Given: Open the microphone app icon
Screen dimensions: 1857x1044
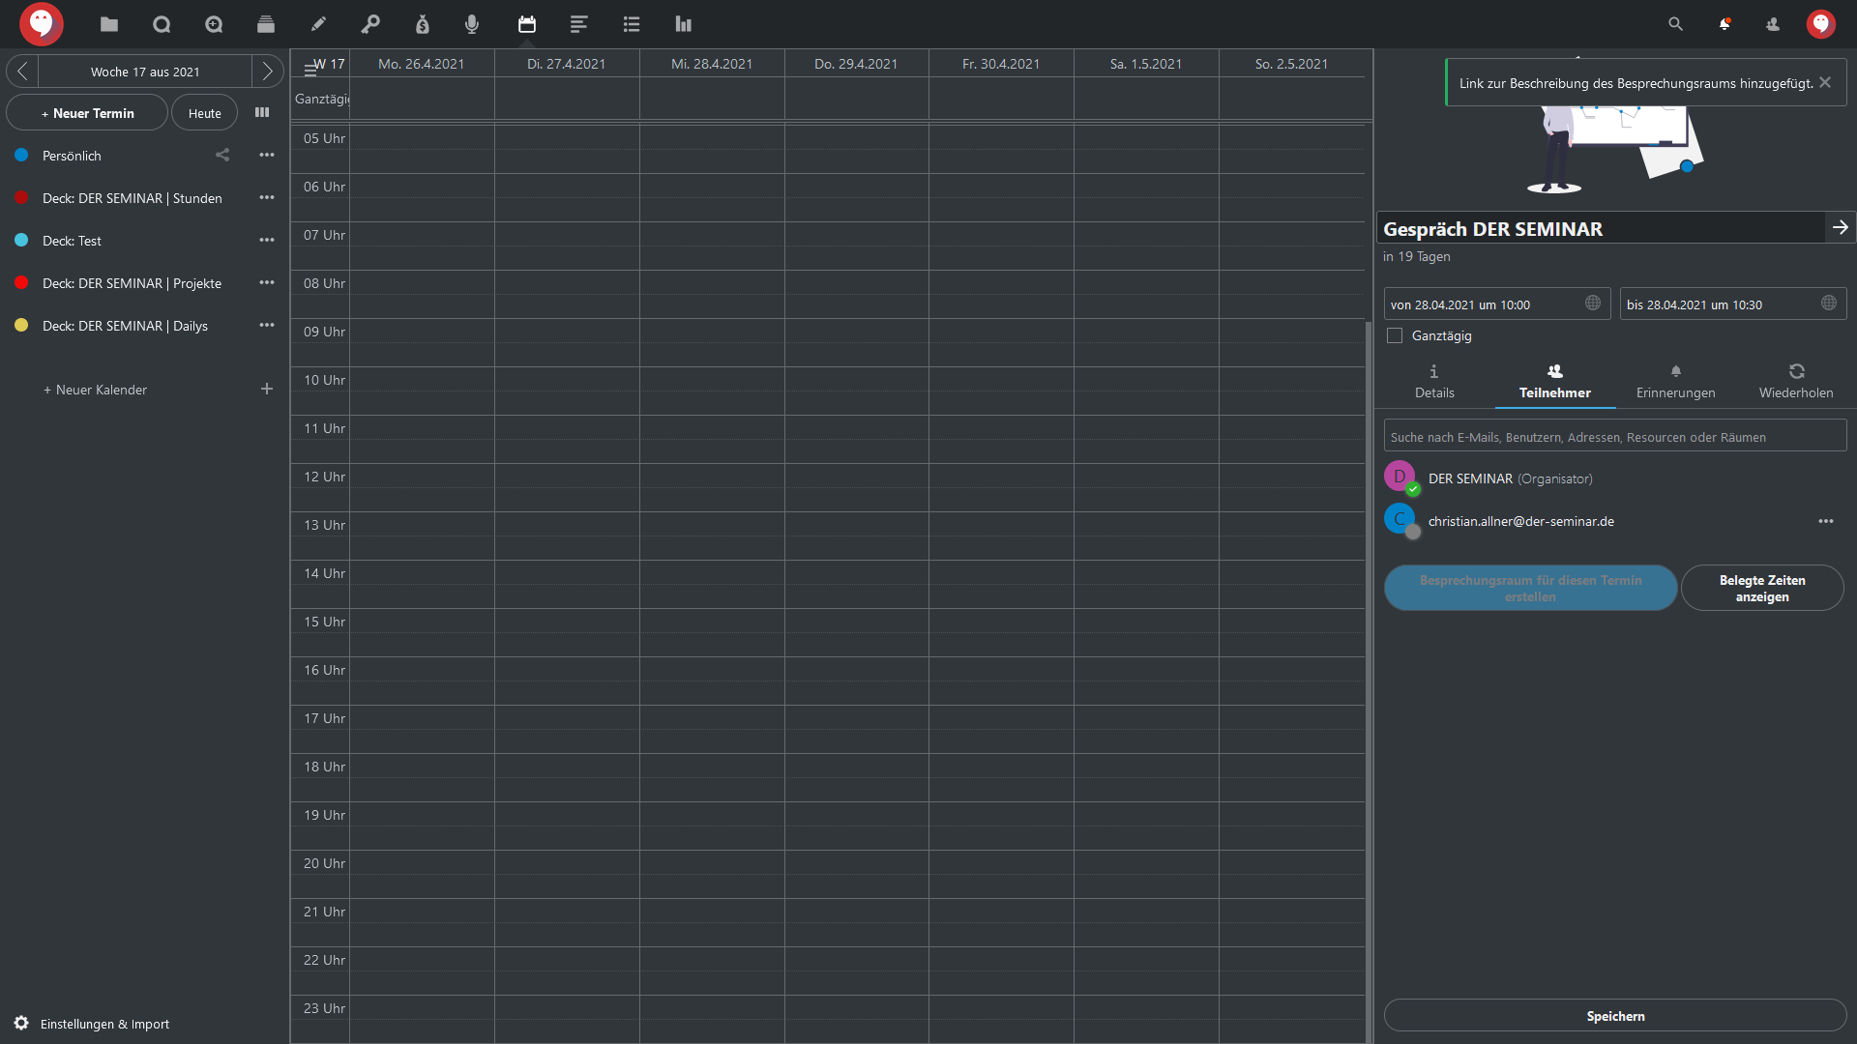Looking at the screenshot, I should pyautogui.click(x=472, y=24).
